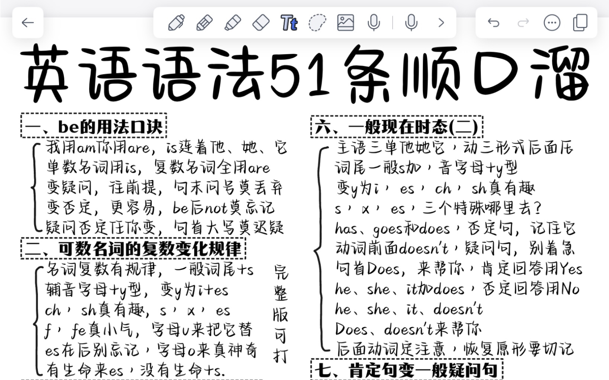This screenshot has width=609, height=380.
Task: Select the Highlighter marker tool
Action: (x=233, y=22)
